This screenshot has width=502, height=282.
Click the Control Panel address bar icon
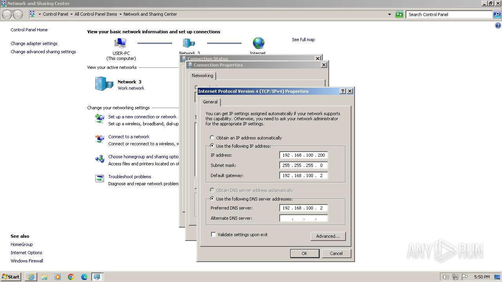pos(32,14)
